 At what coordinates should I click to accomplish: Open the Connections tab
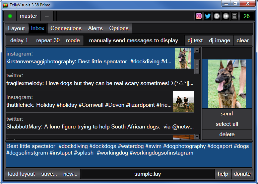pos(66,28)
